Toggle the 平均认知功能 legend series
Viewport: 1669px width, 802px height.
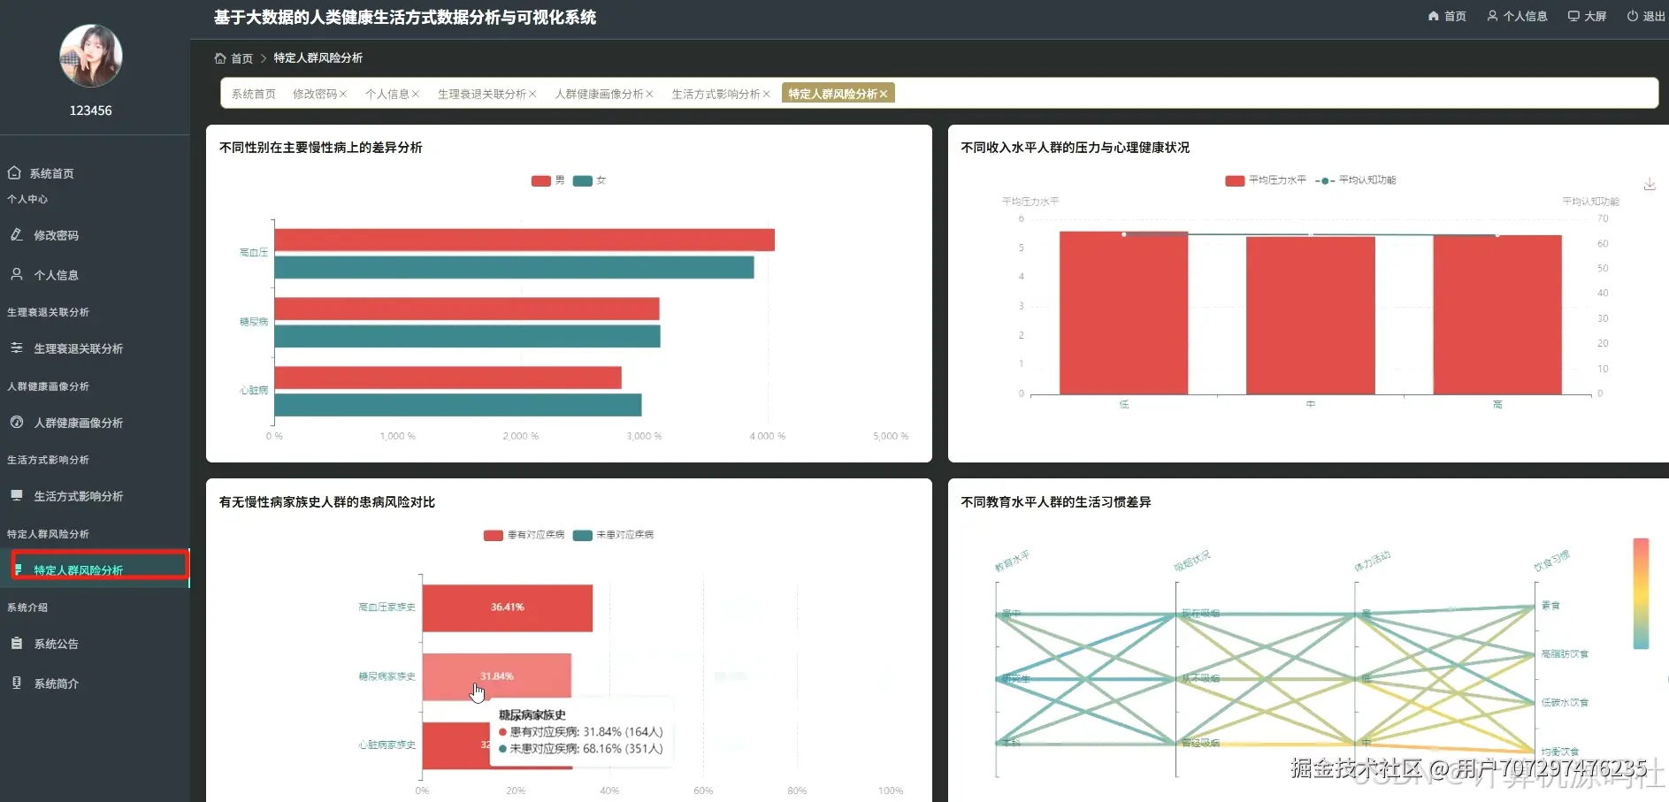[1356, 180]
